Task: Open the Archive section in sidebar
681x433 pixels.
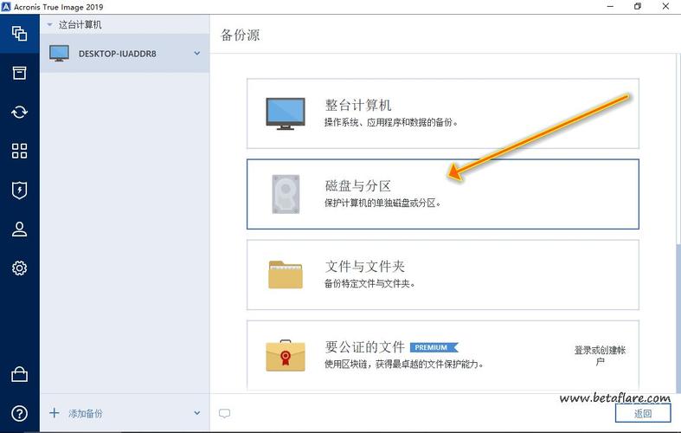Action: tap(20, 73)
